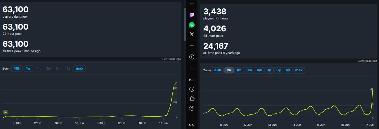Click the 24,167 all-time peak value
This screenshot has width=379, height=129.
pyautogui.click(x=216, y=46)
